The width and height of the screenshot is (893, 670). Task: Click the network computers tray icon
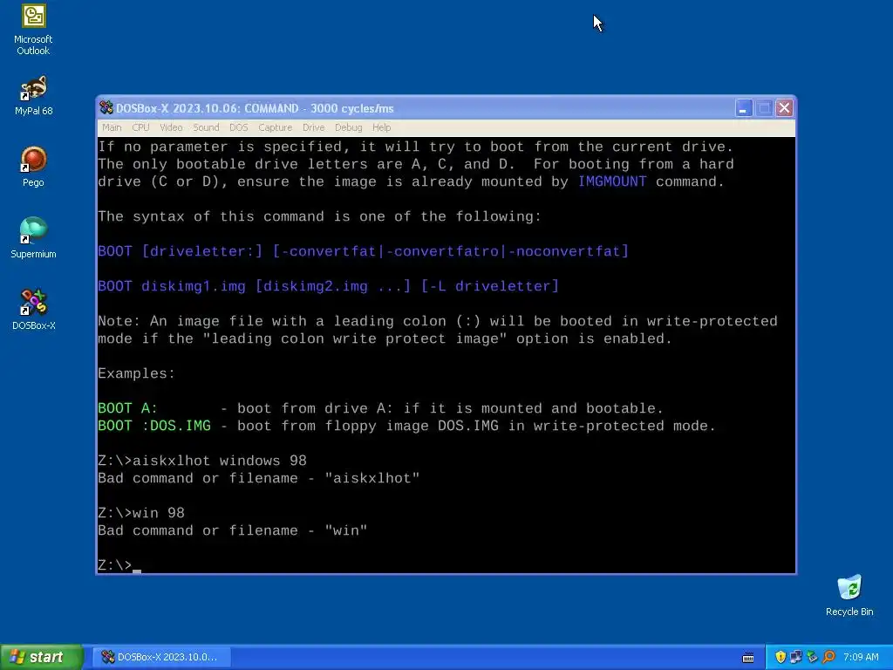point(795,657)
